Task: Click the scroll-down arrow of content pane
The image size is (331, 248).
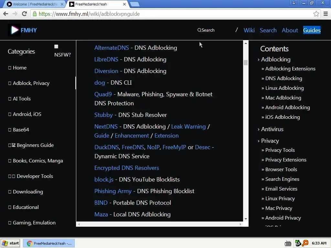Action: point(246,219)
